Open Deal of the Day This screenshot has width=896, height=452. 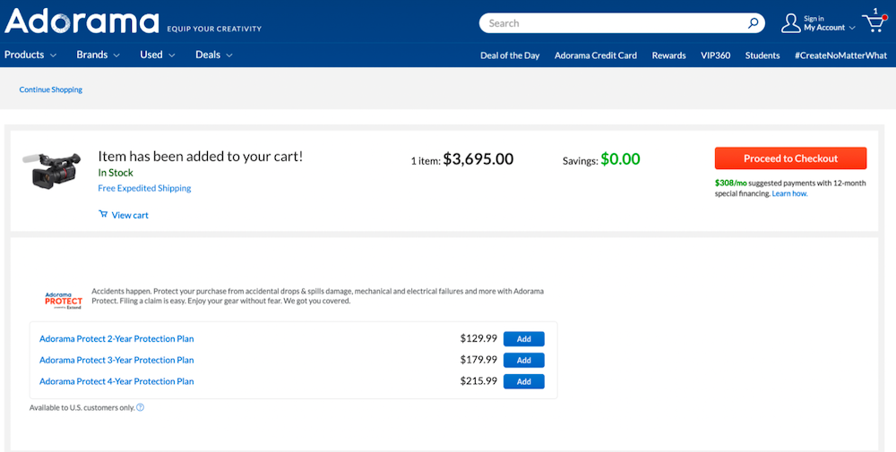510,55
